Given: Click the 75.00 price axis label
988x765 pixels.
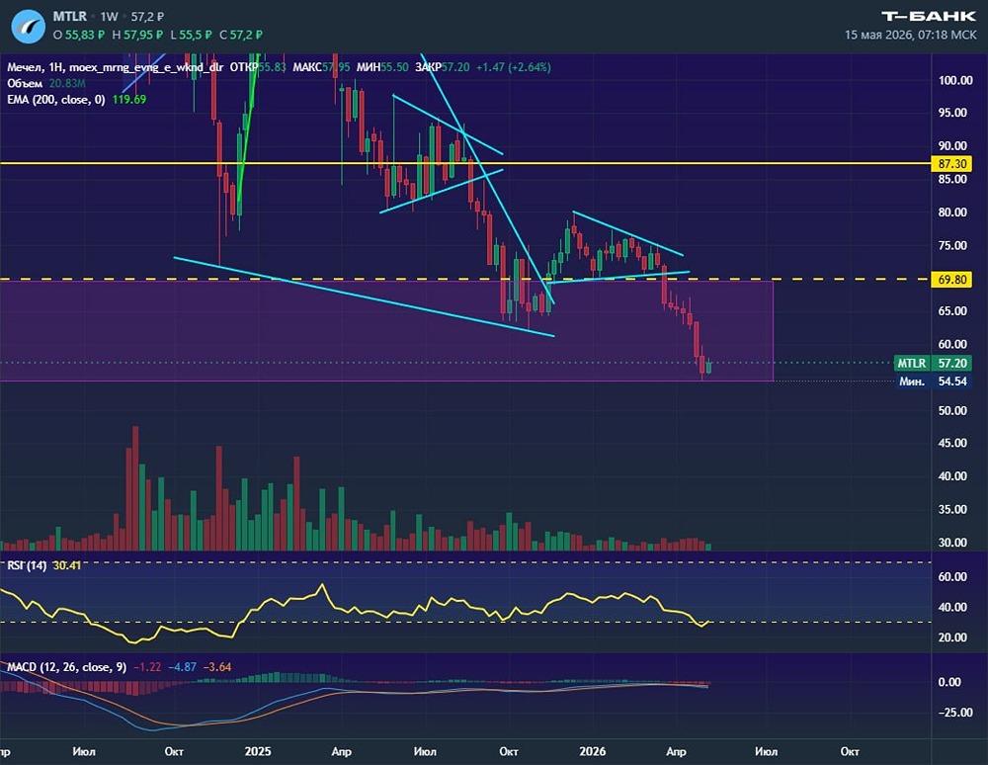Looking at the screenshot, I should 952,246.
